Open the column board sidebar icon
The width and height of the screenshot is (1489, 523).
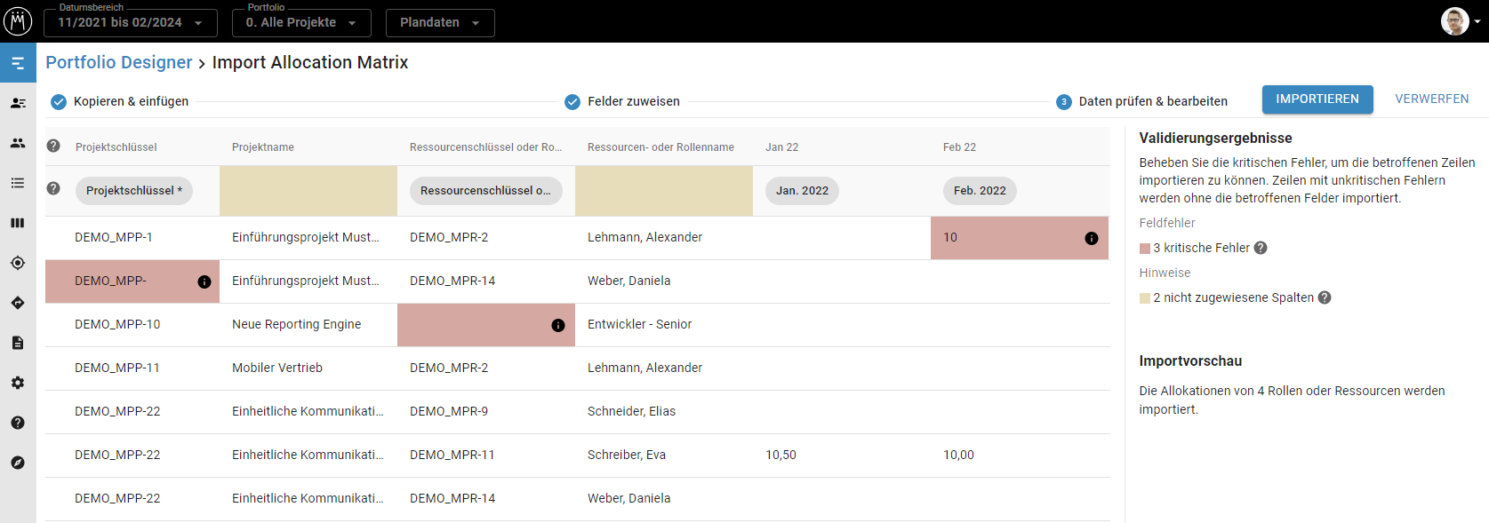(18, 223)
